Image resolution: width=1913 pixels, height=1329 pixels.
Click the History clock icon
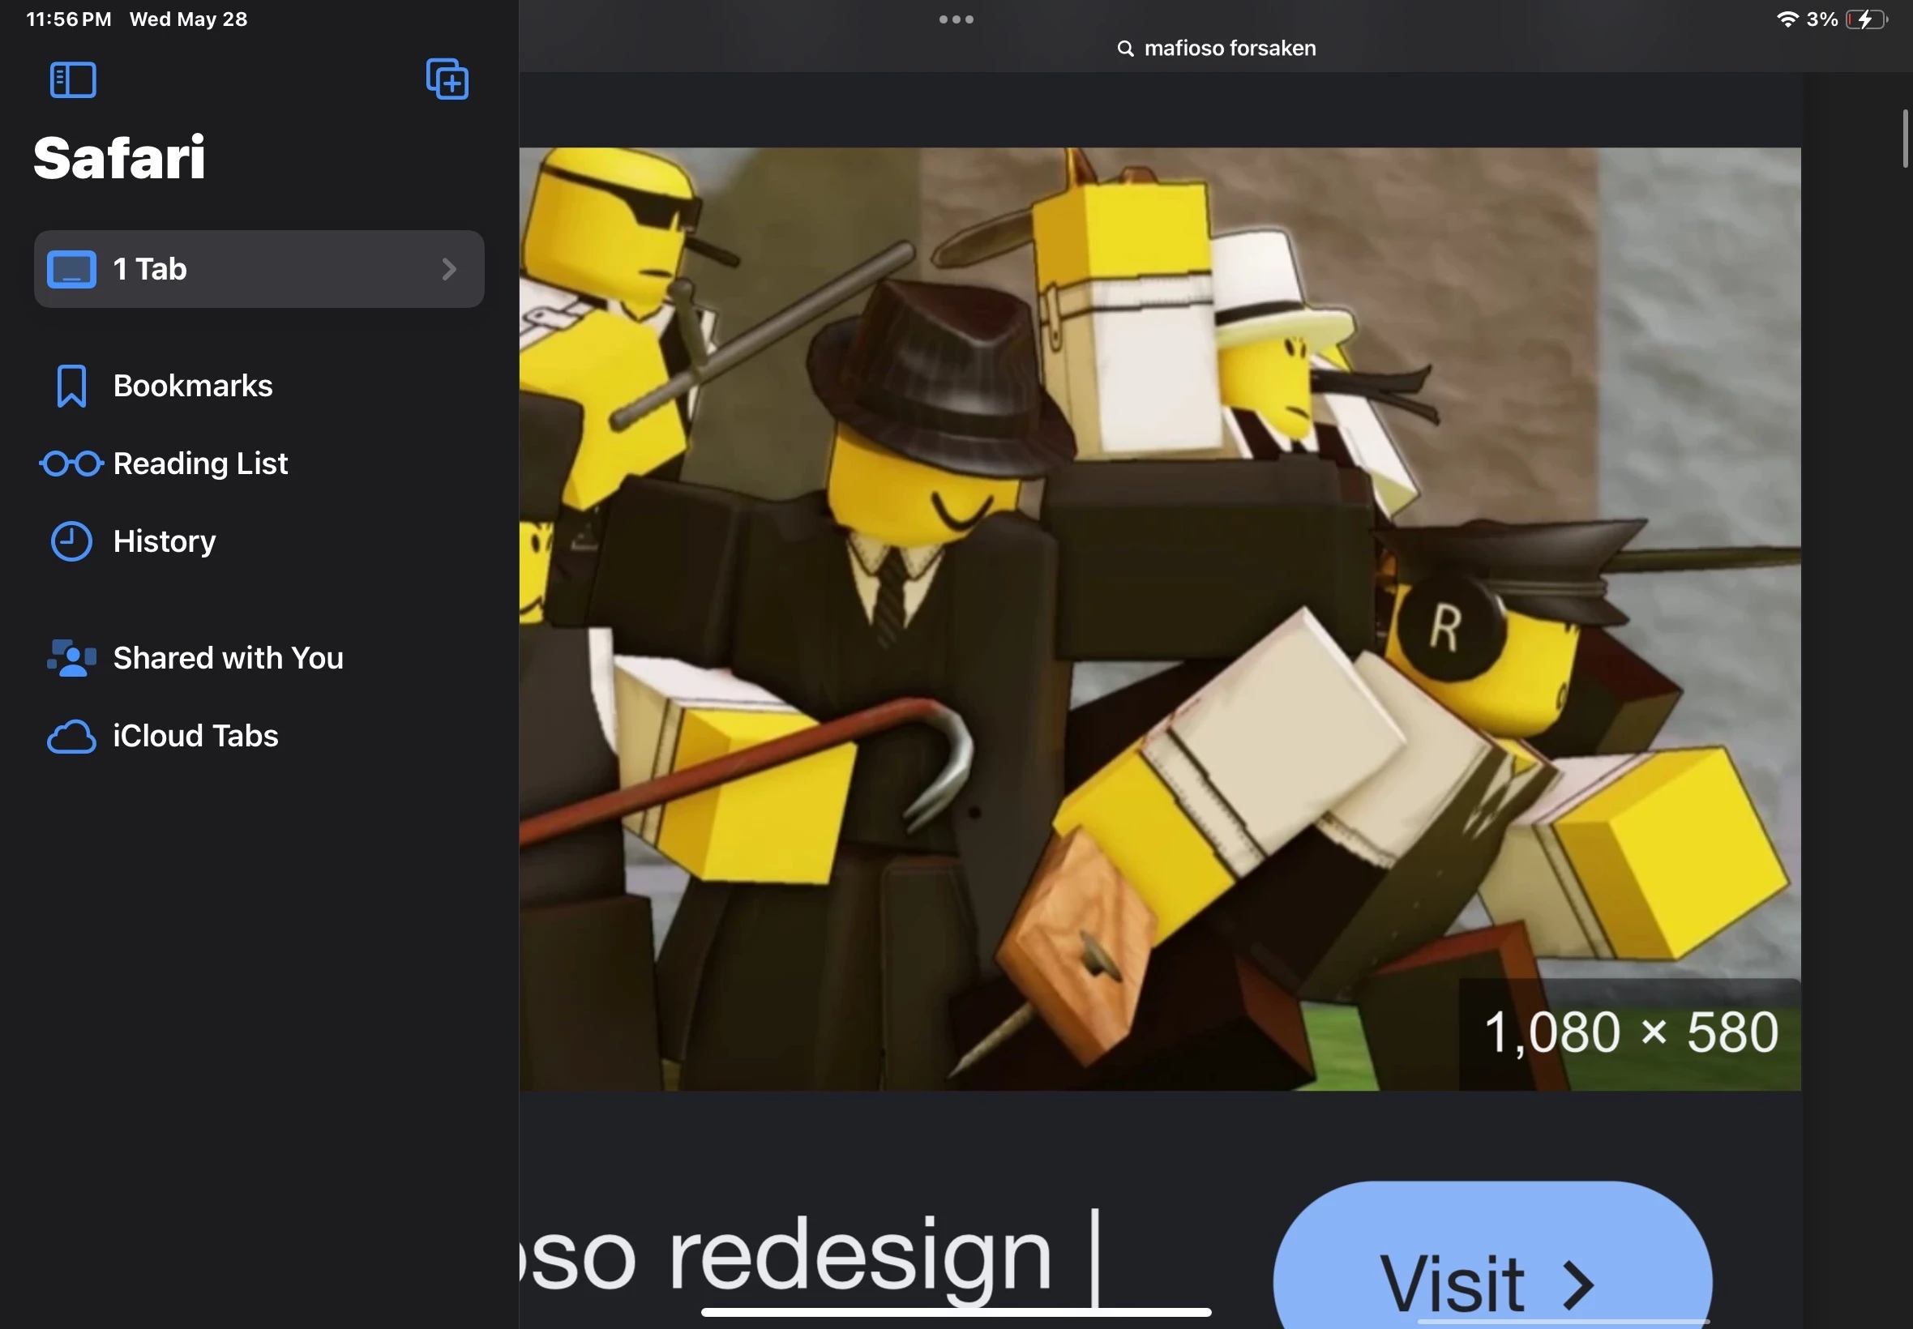(x=71, y=541)
